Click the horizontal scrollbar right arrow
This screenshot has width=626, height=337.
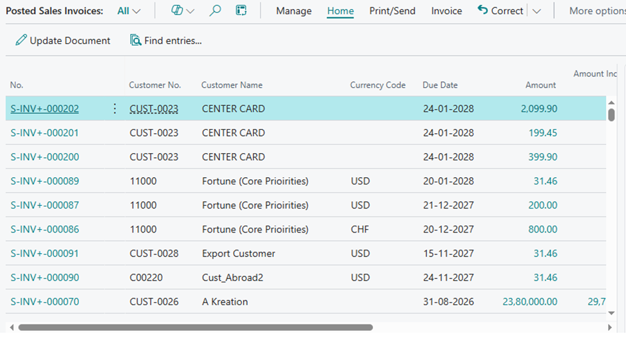(609, 328)
